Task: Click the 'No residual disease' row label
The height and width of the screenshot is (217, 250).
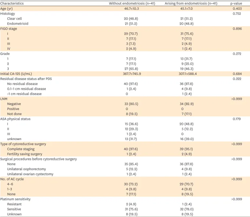Action: click(22, 84)
